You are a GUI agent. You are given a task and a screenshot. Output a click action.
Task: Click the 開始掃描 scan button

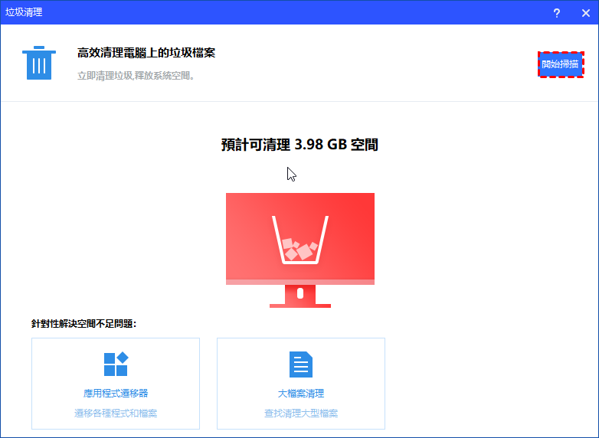(561, 64)
